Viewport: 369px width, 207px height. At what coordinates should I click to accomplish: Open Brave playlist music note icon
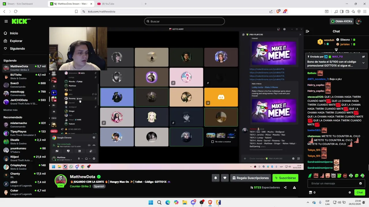pos(336,11)
